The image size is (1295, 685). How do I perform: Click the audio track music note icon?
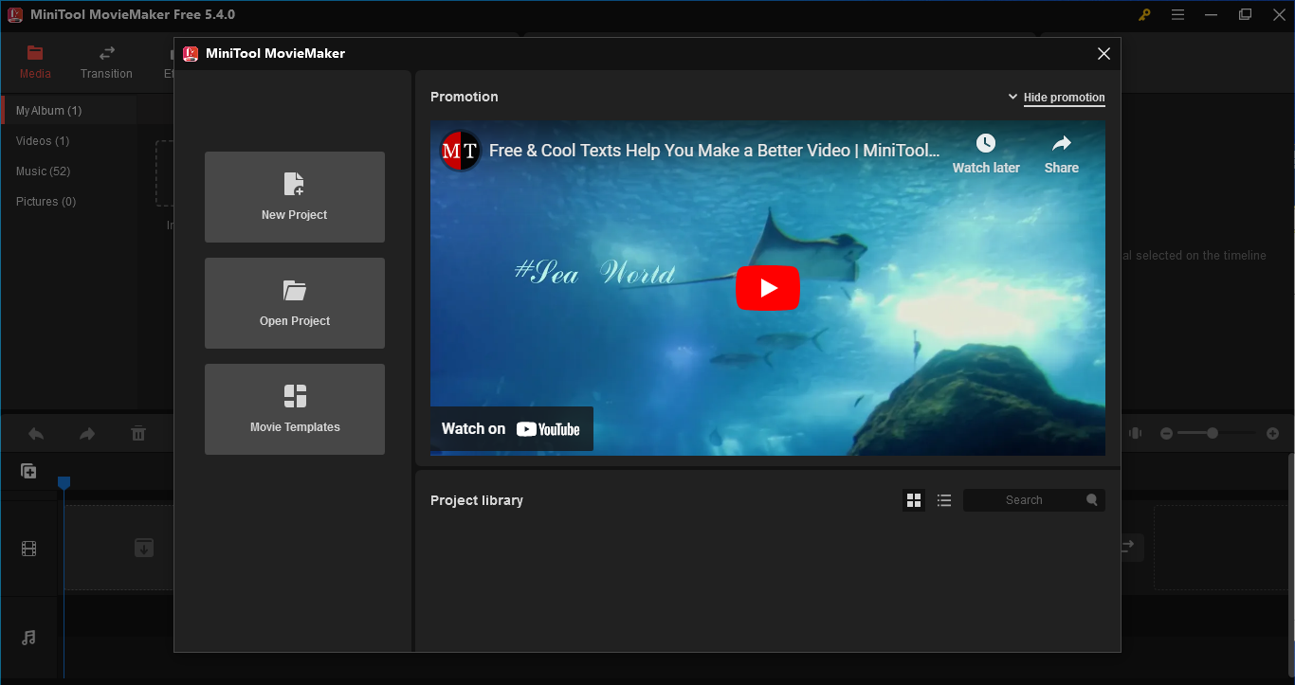(x=28, y=638)
